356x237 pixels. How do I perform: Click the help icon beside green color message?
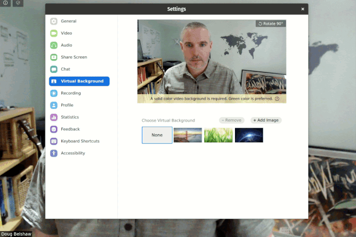[x=277, y=99]
